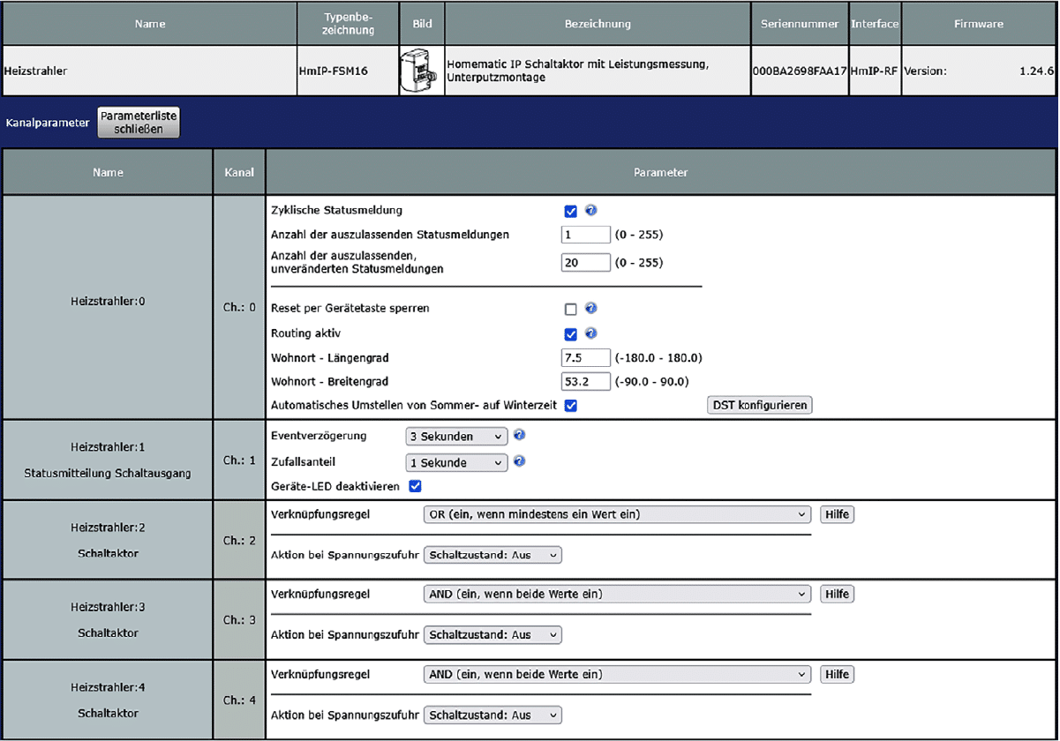Click the Bezeichnung column header
This screenshot has height=741, width=1060.
[598, 24]
